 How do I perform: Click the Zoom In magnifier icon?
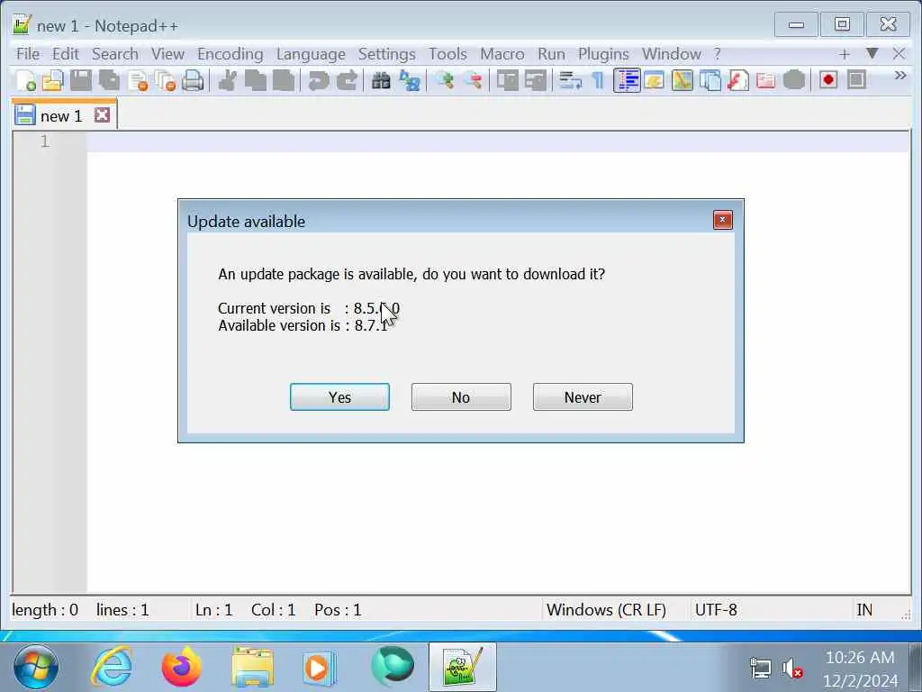[444, 80]
